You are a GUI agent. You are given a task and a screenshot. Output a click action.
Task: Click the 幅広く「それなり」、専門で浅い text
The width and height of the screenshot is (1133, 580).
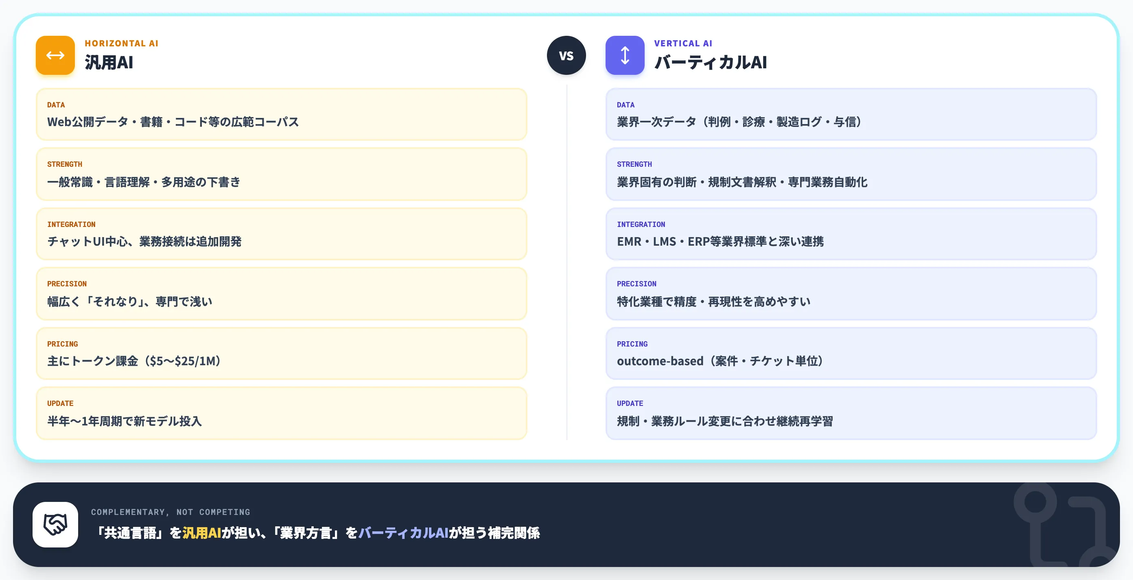pyautogui.click(x=130, y=301)
